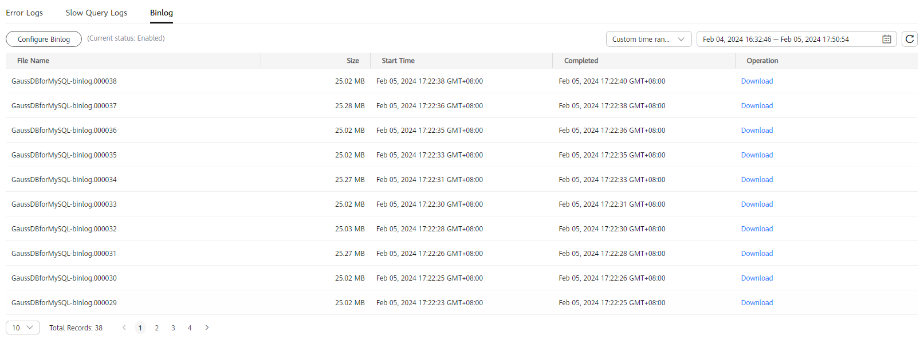Go to previous page arrow
This screenshot has height=347, width=920.
(x=124, y=328)
